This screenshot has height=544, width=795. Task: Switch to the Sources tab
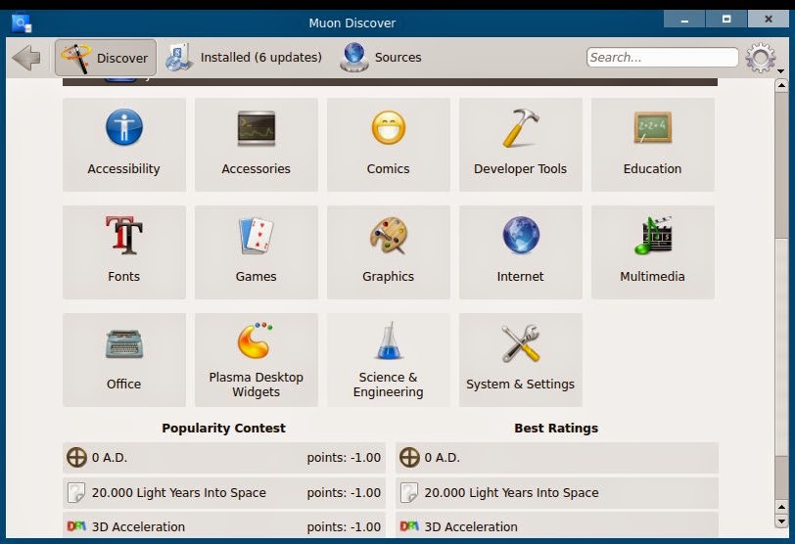point(380,57)
